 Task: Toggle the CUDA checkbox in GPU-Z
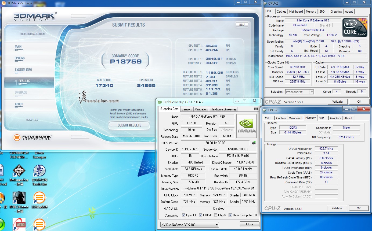click(200, 215)
